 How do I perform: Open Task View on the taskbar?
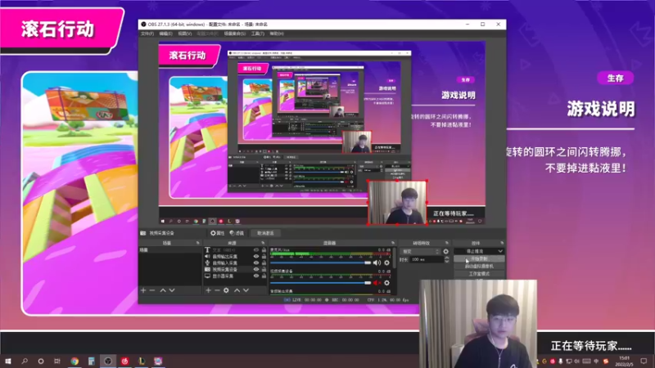click(x=57, y=361)
